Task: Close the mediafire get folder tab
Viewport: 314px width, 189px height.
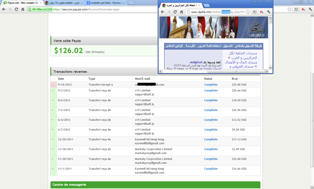Action: 124,3
